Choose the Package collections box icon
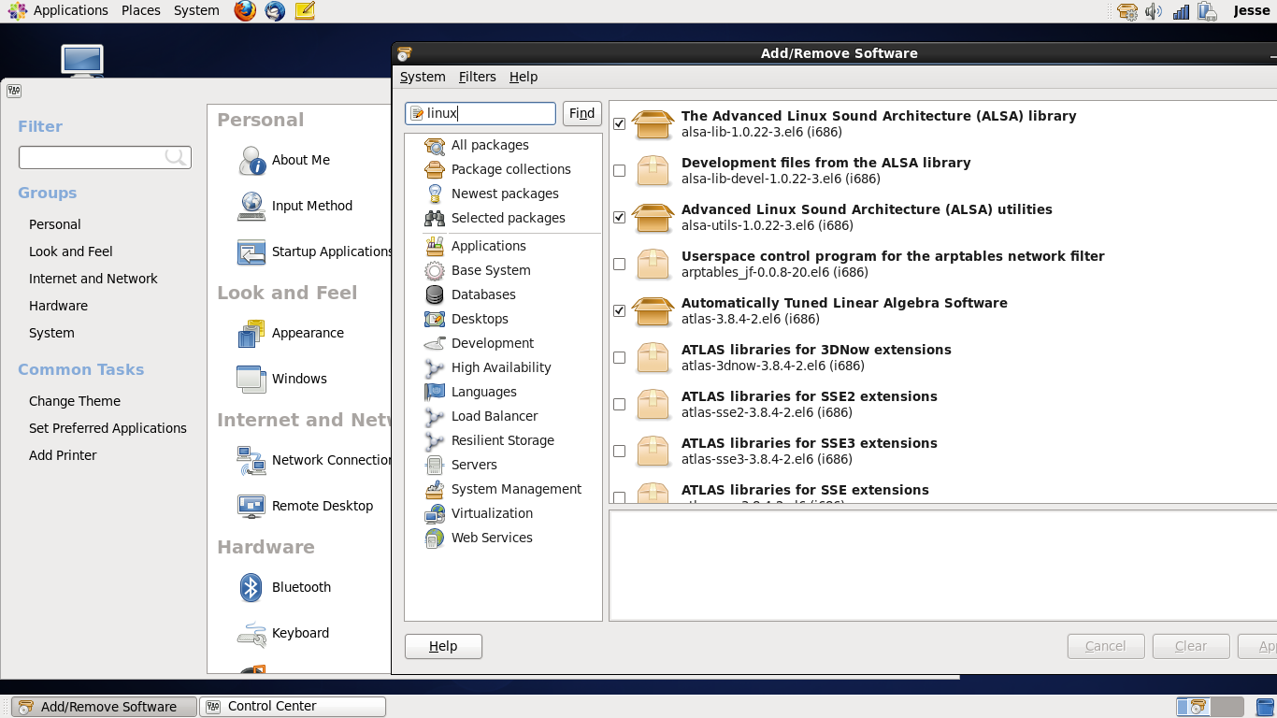 pos(435,169)
